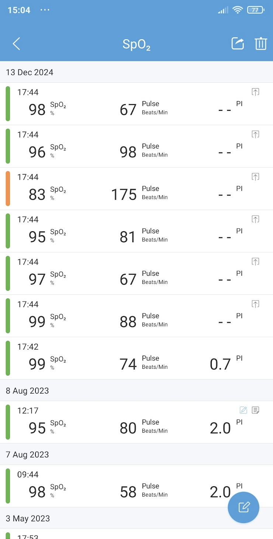Tap upload icon on SpO2 83 record
Screen dimensions: 273x539
coord(255,177)
